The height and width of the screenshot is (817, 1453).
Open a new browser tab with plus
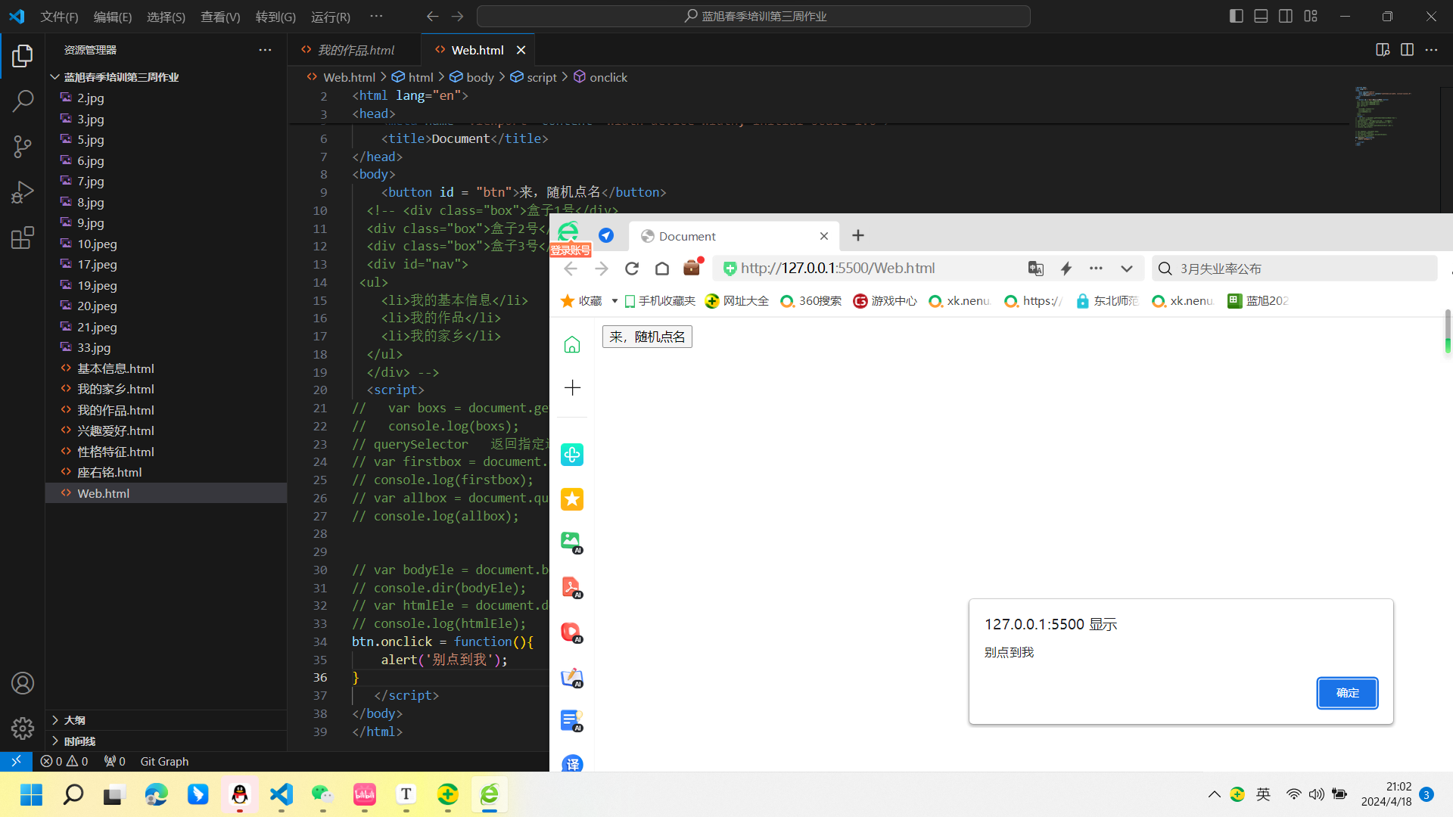pyautogui.click(x=857, y=236)
